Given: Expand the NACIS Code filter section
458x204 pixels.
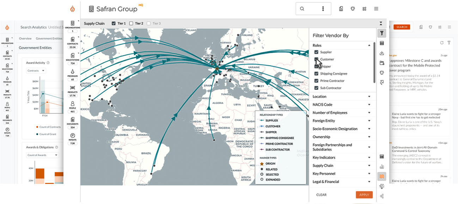Looking at the screenshot, I should [369, 105].
